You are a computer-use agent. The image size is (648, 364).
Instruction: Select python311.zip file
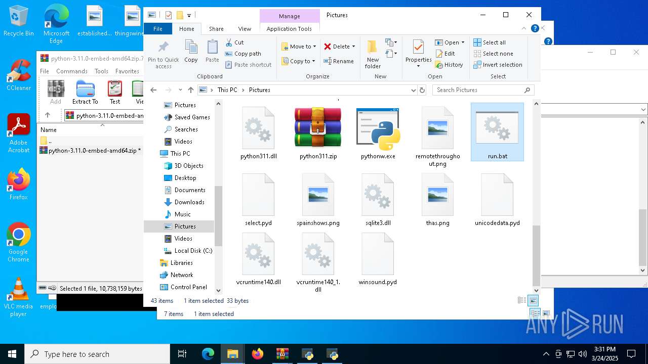point(318,133)
